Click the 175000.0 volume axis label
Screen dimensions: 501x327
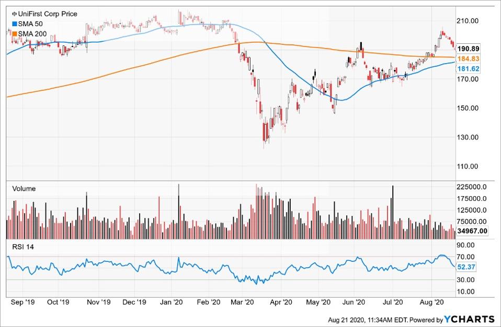pyautogui.click(x=472, y=199)
